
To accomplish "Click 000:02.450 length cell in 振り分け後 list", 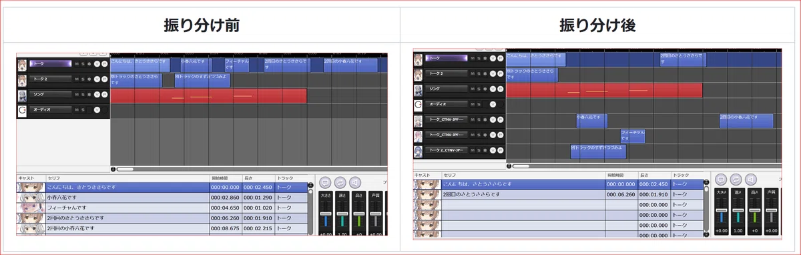I will click(654, 184).
